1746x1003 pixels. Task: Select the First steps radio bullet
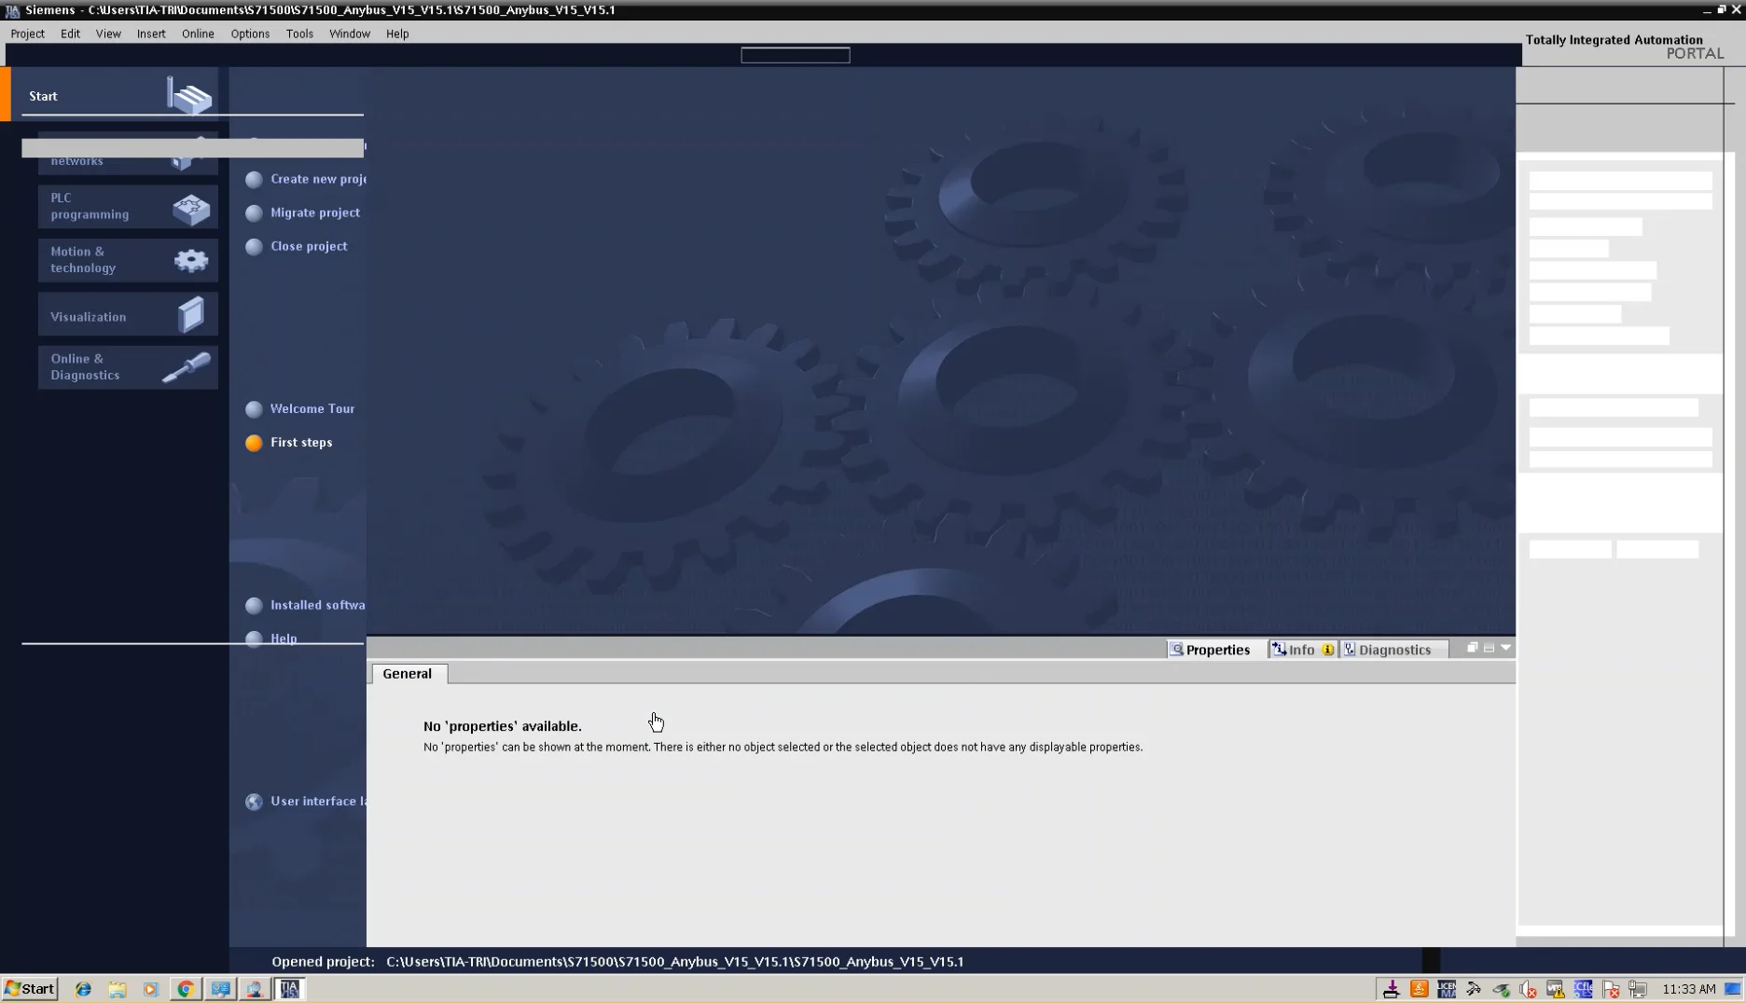click(x=253, y=443)
